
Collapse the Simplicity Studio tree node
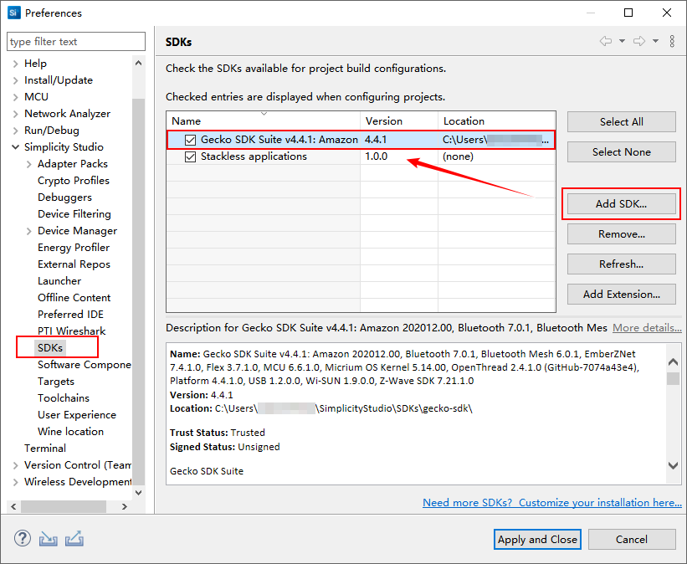click(x=16, y=147)
